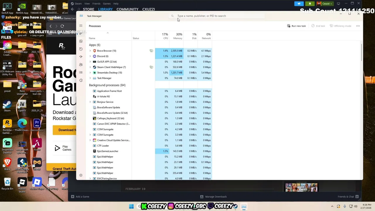
Task: Open Cxuzzi account dropdown in Steam
Action: [x=325, y=4]
